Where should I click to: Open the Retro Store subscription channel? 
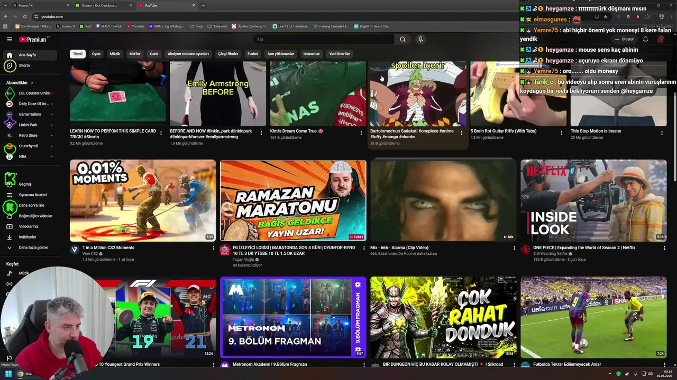[29, 136]
